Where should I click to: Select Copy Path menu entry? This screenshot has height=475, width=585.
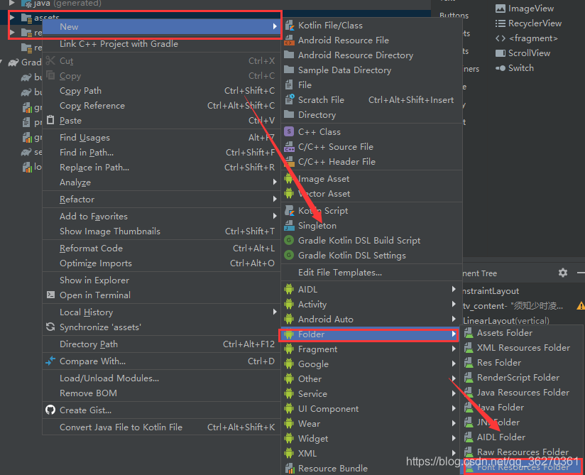tap(162, 91)
